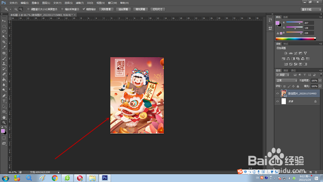323x182 pixels.
Task: Add Color Balance adjustment icon
Action: tap(288, 59)
